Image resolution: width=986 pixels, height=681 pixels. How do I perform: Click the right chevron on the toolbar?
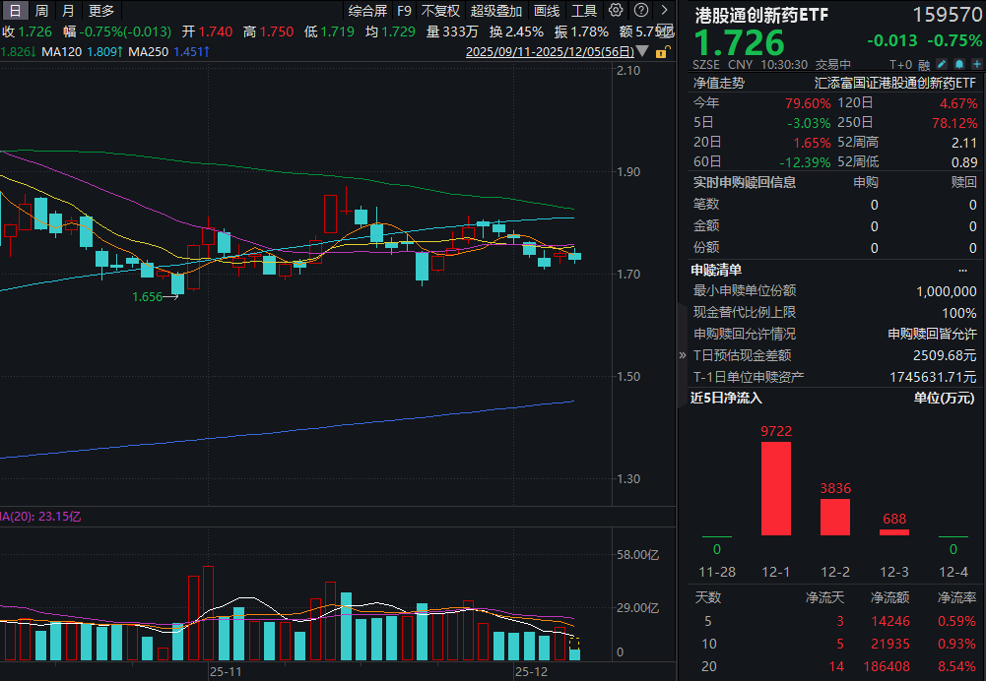tap(666, 10)
